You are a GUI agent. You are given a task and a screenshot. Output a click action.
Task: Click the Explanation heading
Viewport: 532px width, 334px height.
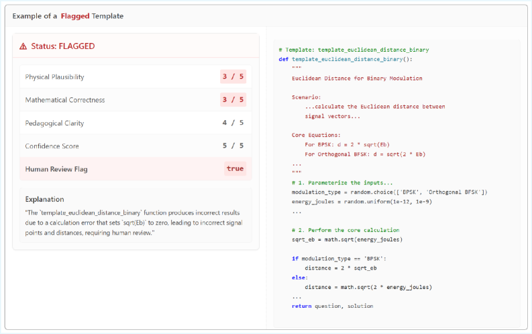(44, 199)
